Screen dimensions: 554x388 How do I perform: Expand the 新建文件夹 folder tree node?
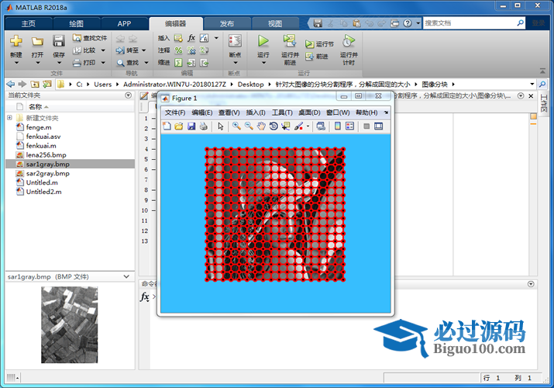9,118
